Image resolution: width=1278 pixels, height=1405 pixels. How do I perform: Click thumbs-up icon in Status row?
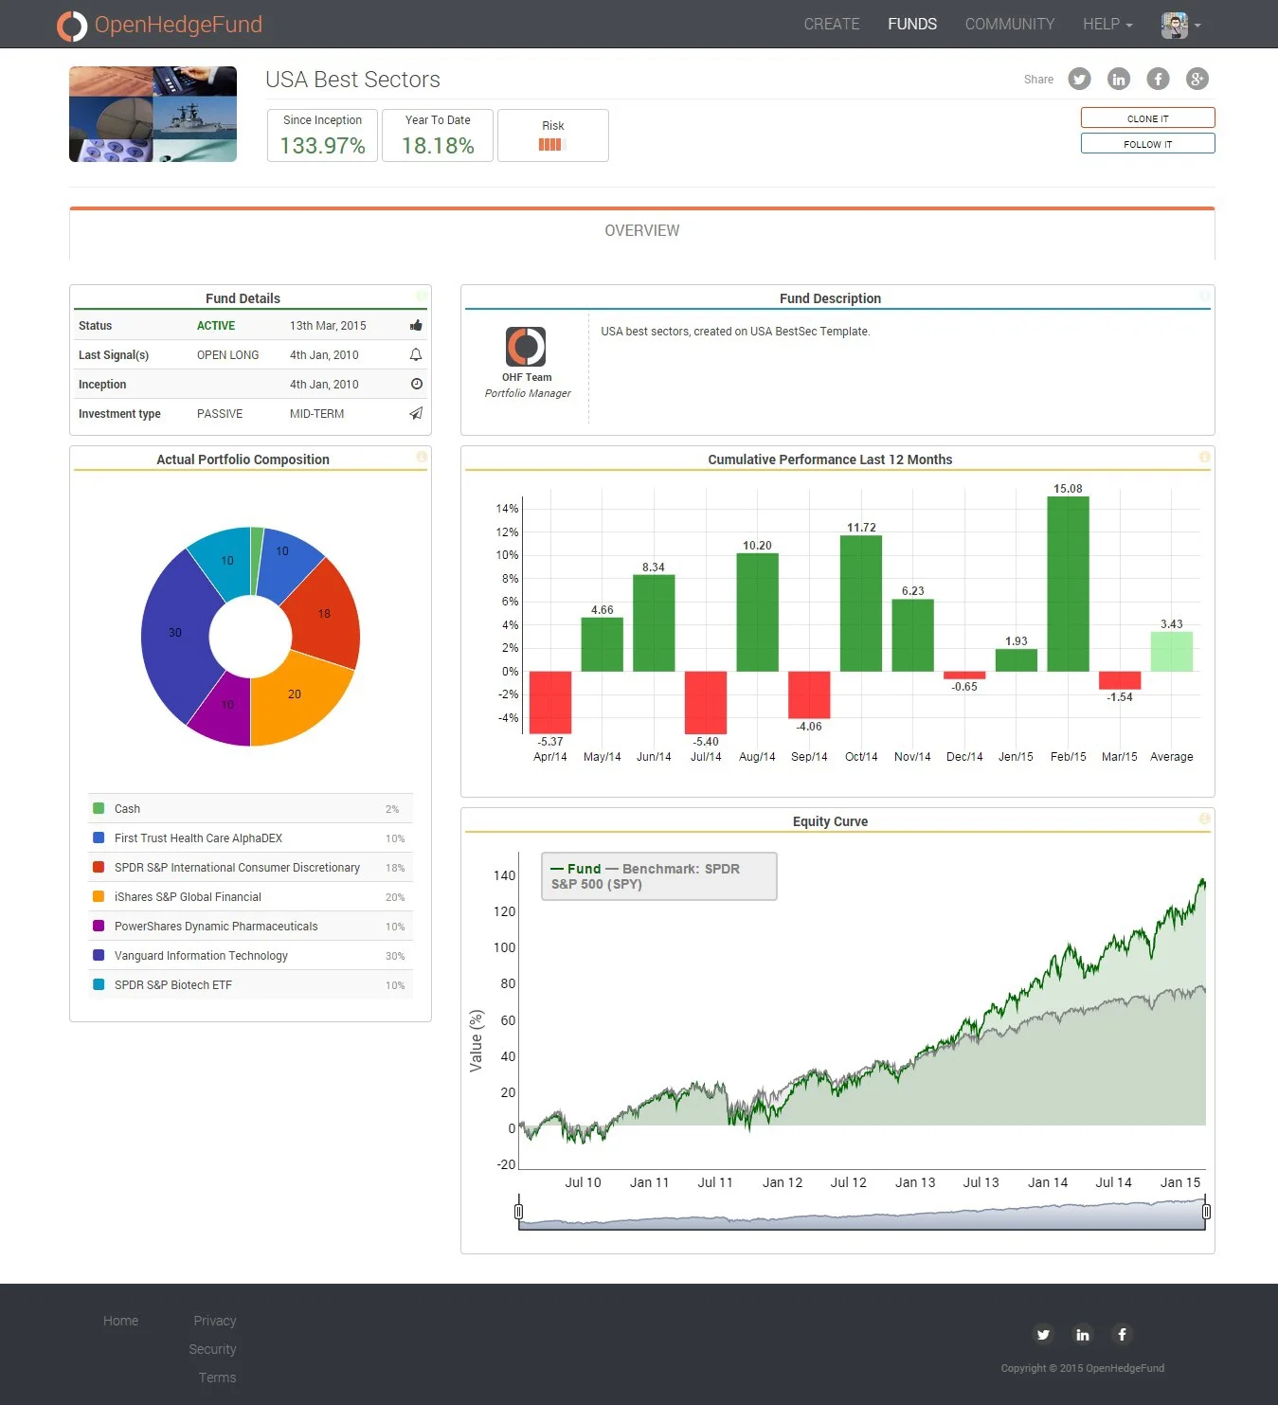pos(416,325)
